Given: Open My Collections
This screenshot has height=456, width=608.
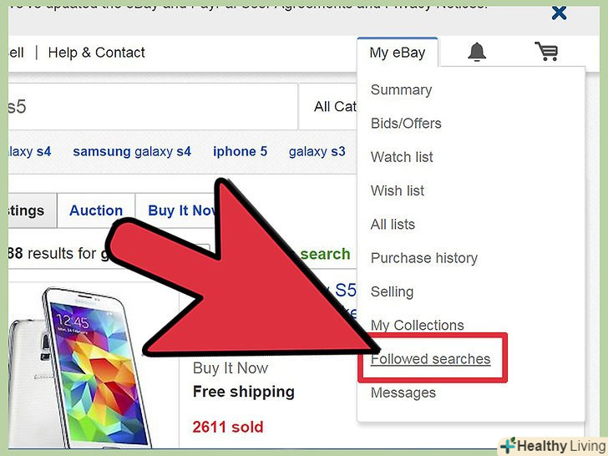Looking at the screenshot, I should [x=418, y=325].
